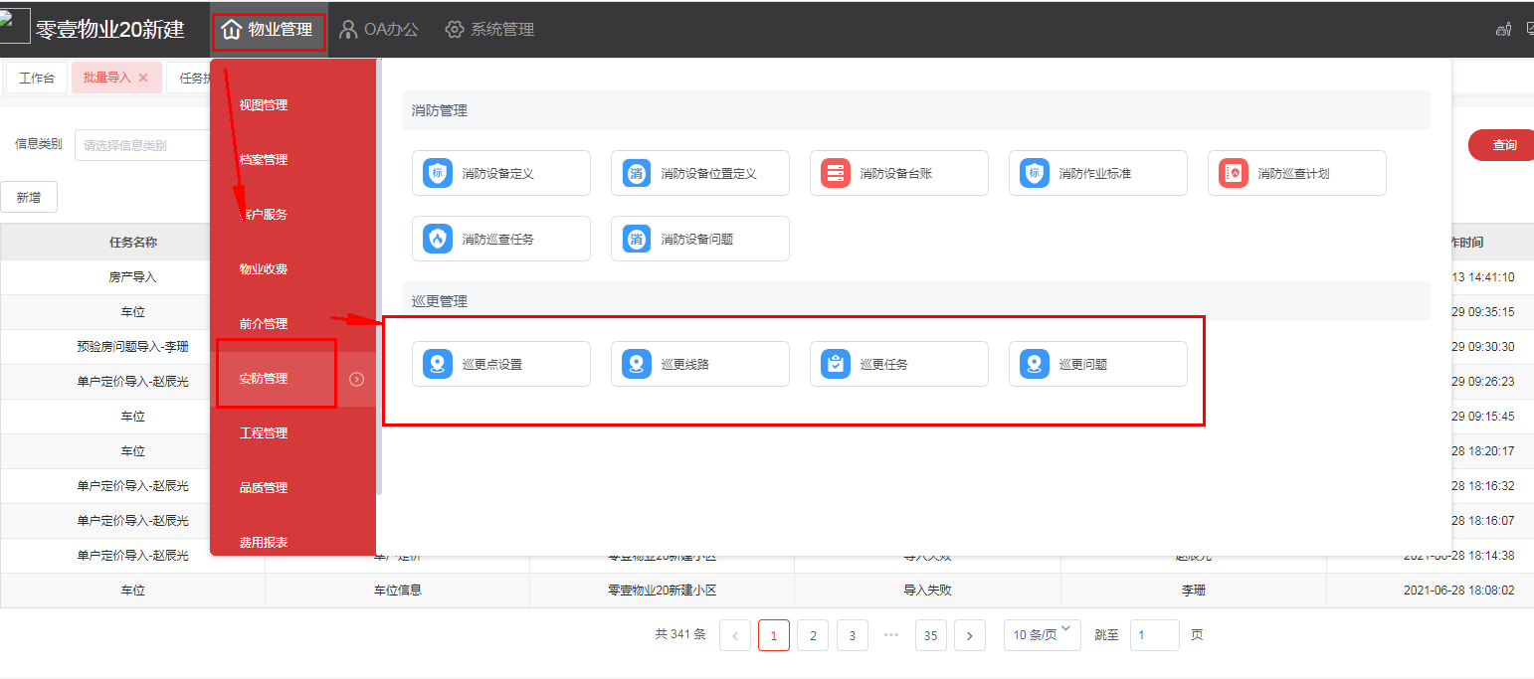Screen dimensions: 1534x679
Task: Select 物业收费 in the red menu
Action: (264, 269)
